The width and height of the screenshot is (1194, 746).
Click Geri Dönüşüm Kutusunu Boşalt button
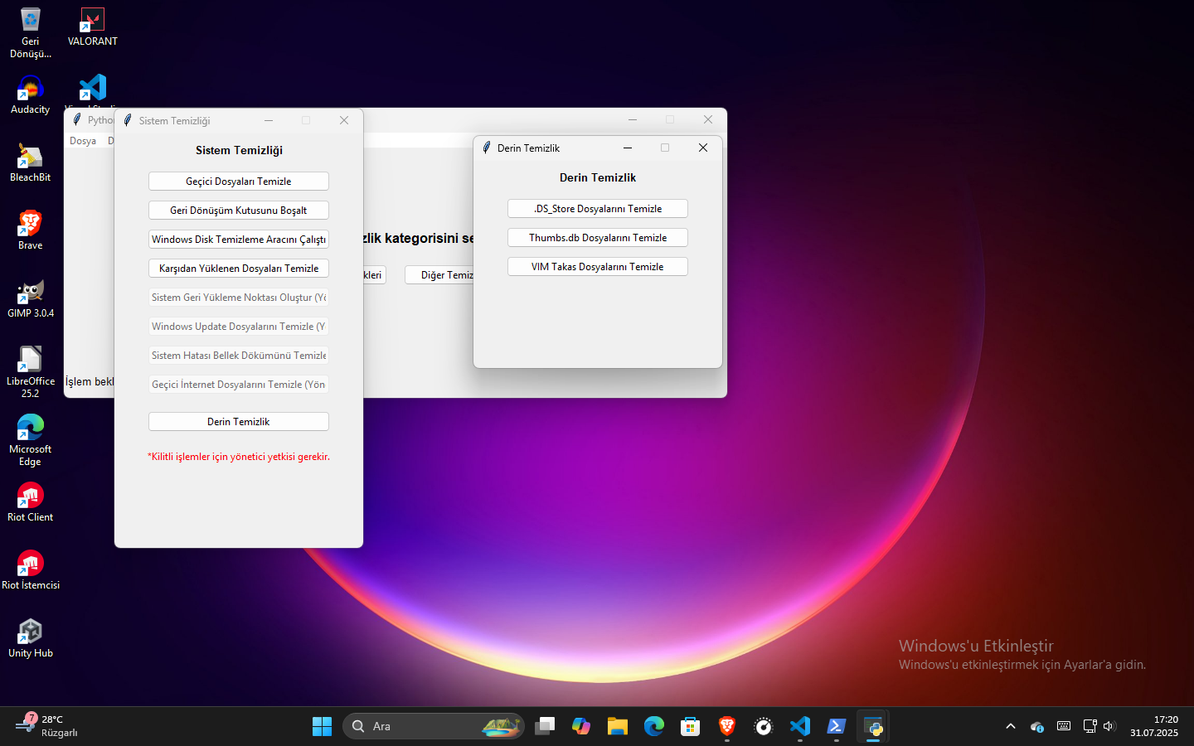click(239, 211)
